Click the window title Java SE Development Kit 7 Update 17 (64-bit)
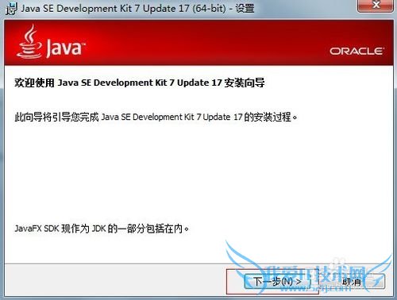This screenshot has width=397, height=300. tap(124, 8)
